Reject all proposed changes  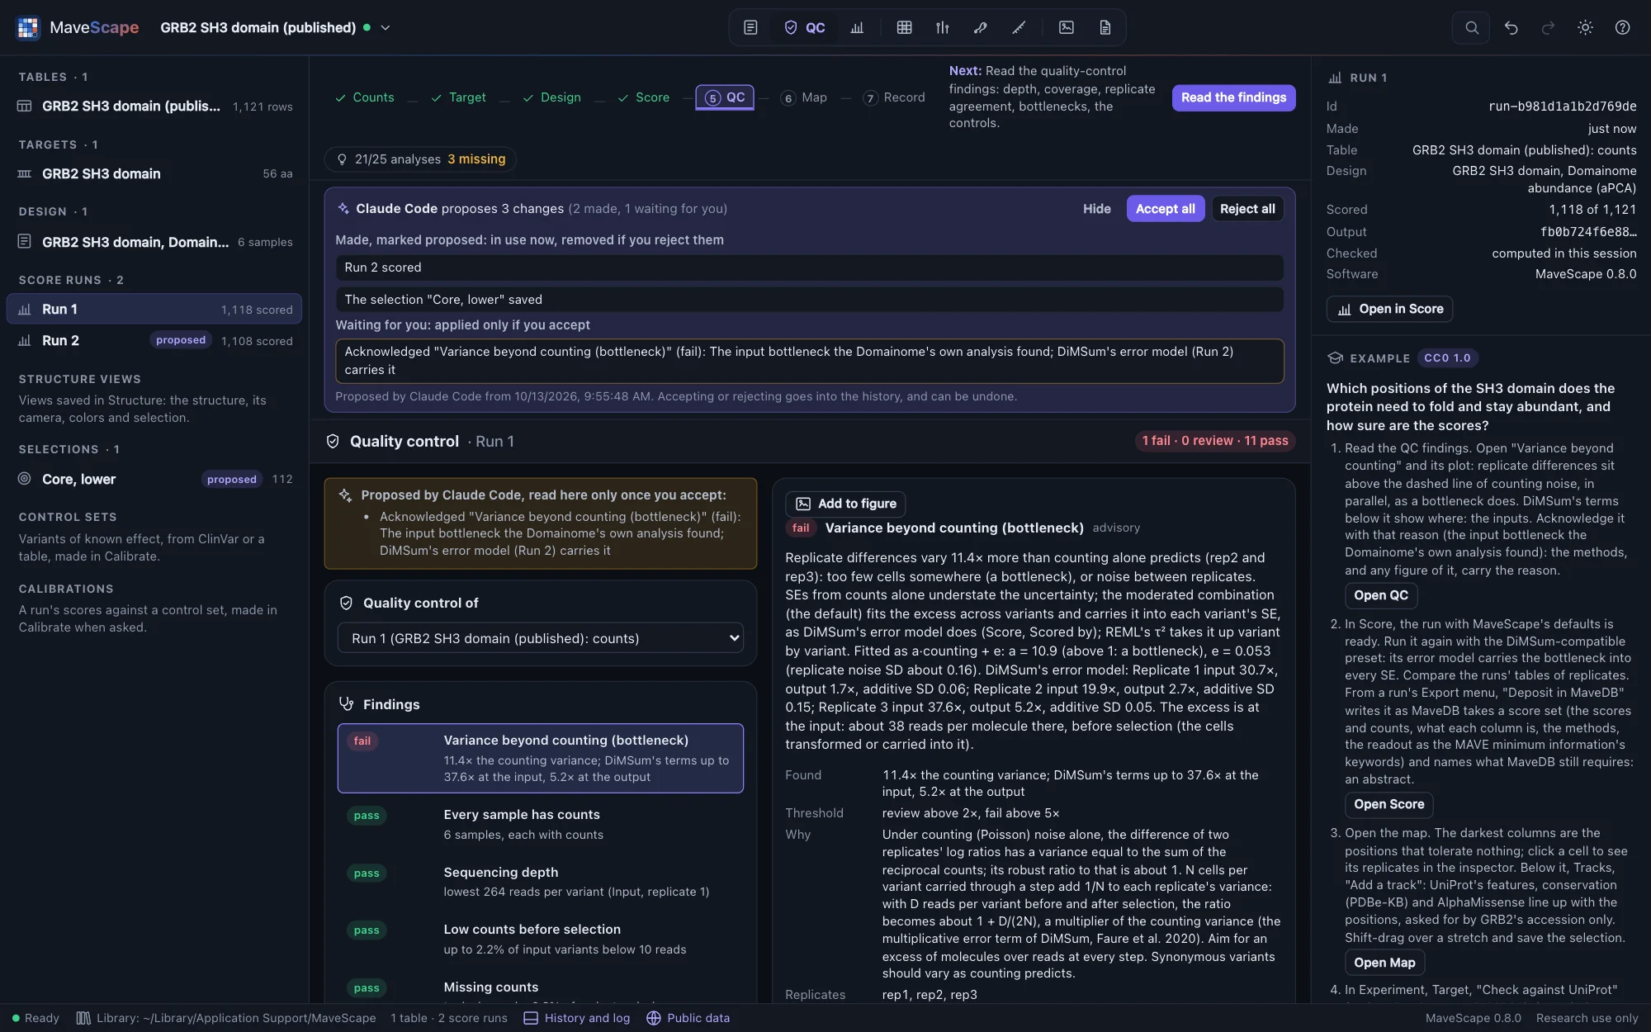pyautogui.click(x=1247, y=209)
